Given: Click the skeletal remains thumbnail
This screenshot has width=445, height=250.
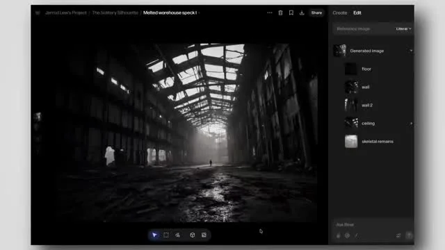Looking at the screenshot, I should pos(351,142).
